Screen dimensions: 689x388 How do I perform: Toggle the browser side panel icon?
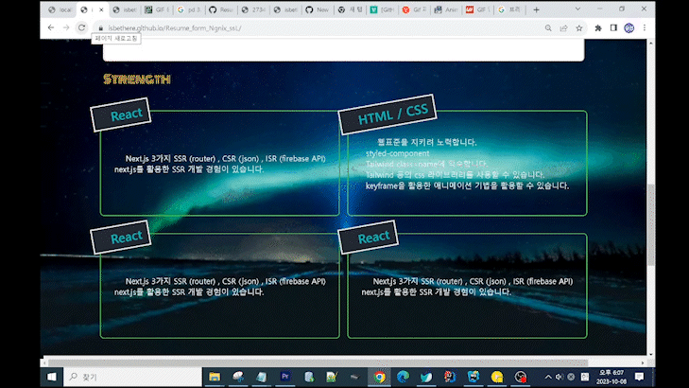[613, 28]
